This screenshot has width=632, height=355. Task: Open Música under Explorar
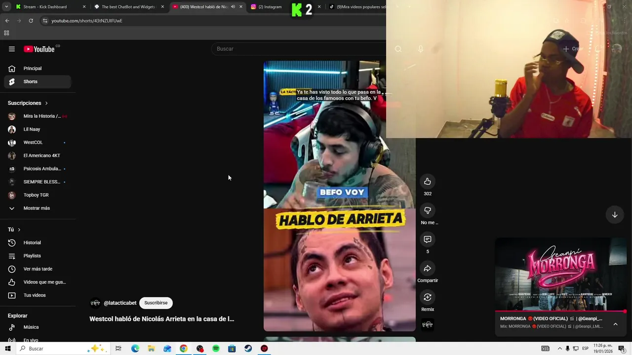pyautogui.click(x=38, y=327)
